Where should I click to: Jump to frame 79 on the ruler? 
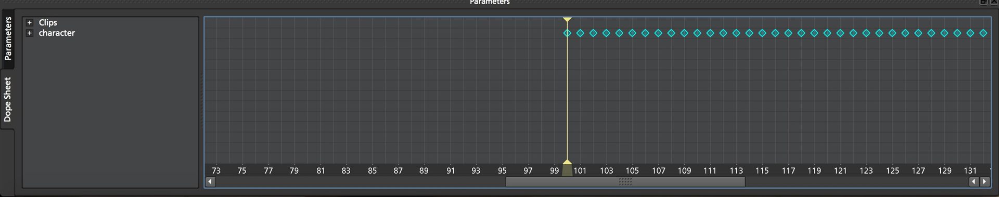click(294, 170)
